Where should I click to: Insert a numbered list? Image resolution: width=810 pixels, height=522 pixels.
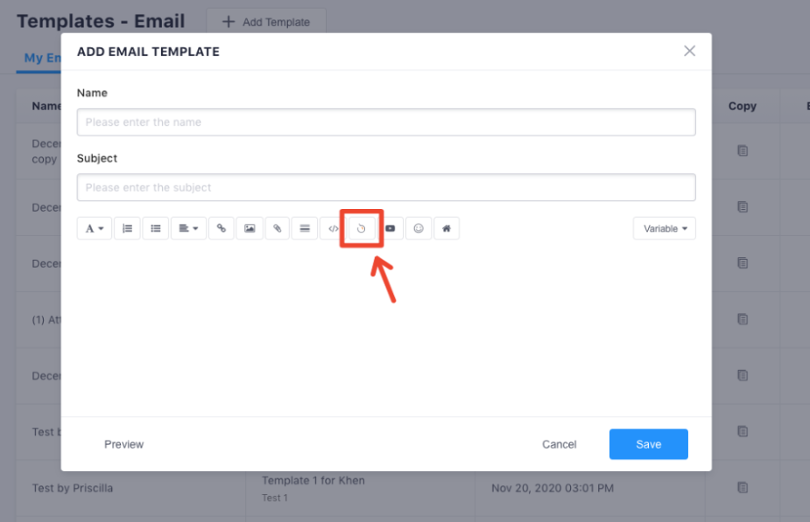[127, 228]
